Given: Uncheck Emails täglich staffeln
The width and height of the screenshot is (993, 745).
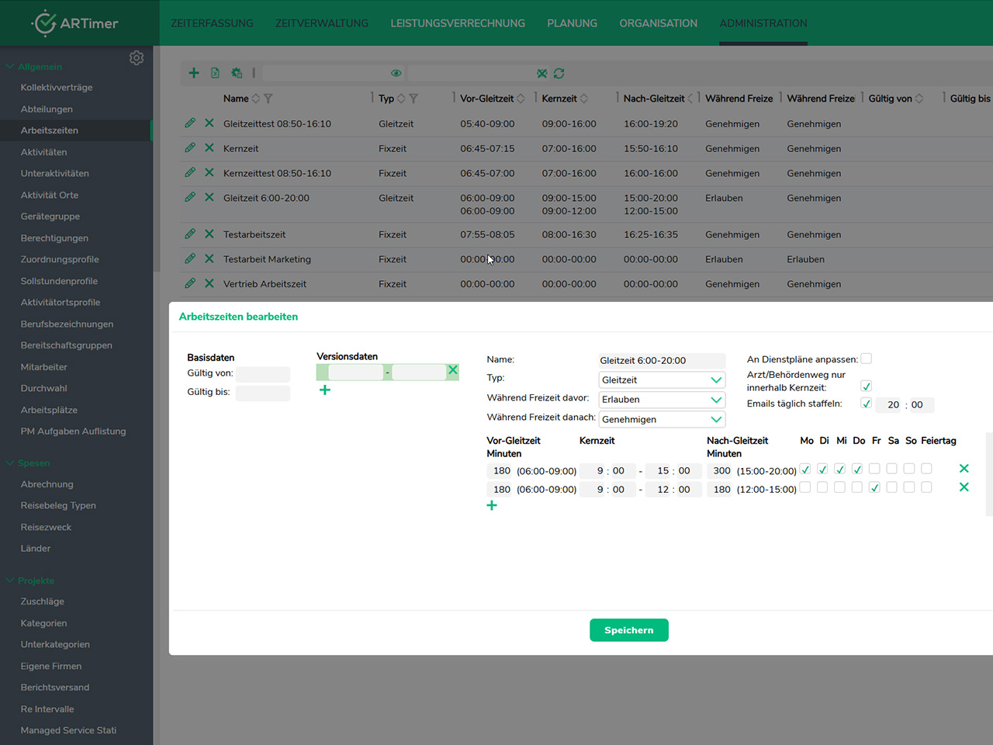Looking at the screenshot, I should pyautogui.click(x=867, y=404).
